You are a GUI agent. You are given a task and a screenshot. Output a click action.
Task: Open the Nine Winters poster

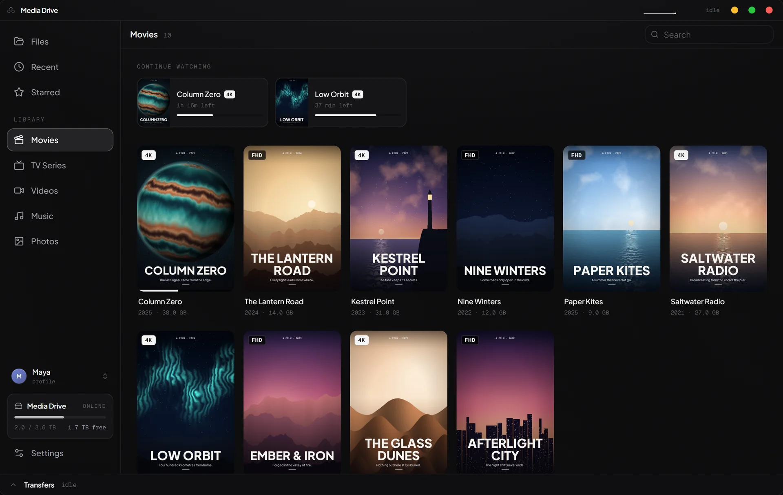click(x=505, y=218)
